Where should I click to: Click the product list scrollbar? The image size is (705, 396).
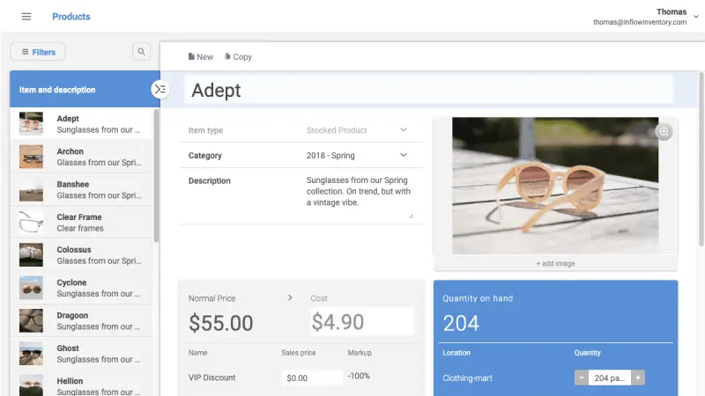[156, 175]
